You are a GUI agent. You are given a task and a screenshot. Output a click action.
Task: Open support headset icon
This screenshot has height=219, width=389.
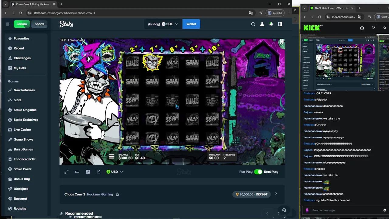coord(284,210)
